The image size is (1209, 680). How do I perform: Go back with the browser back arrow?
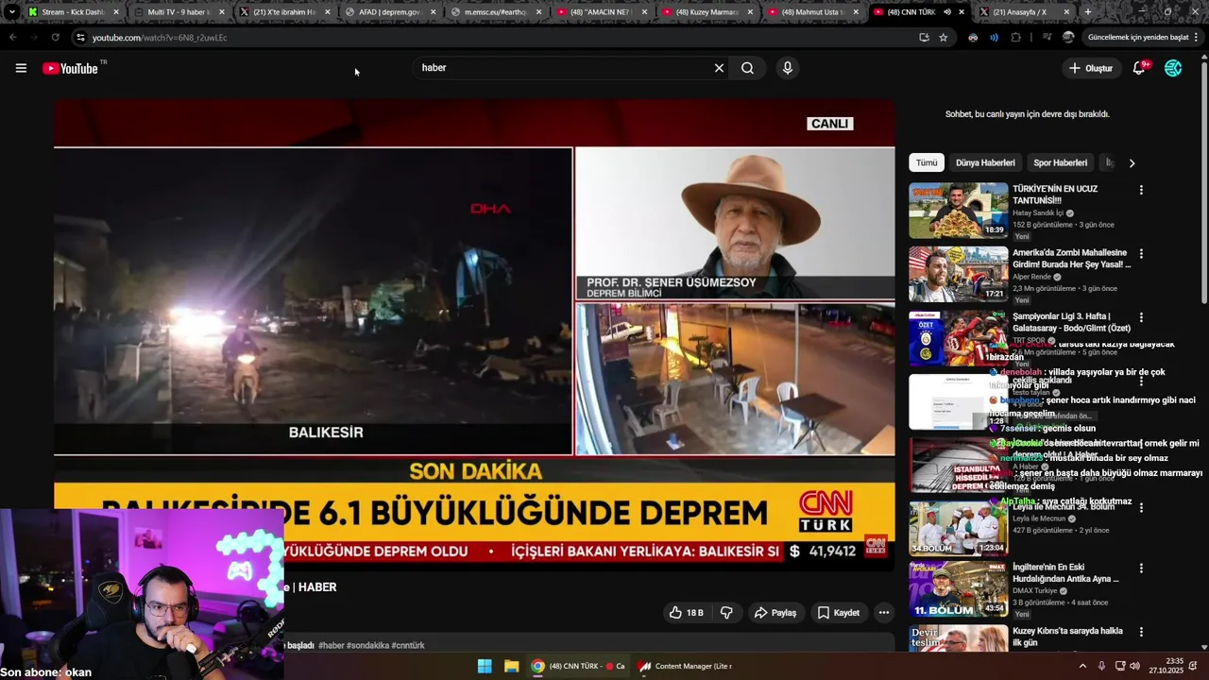pos(13,38)
